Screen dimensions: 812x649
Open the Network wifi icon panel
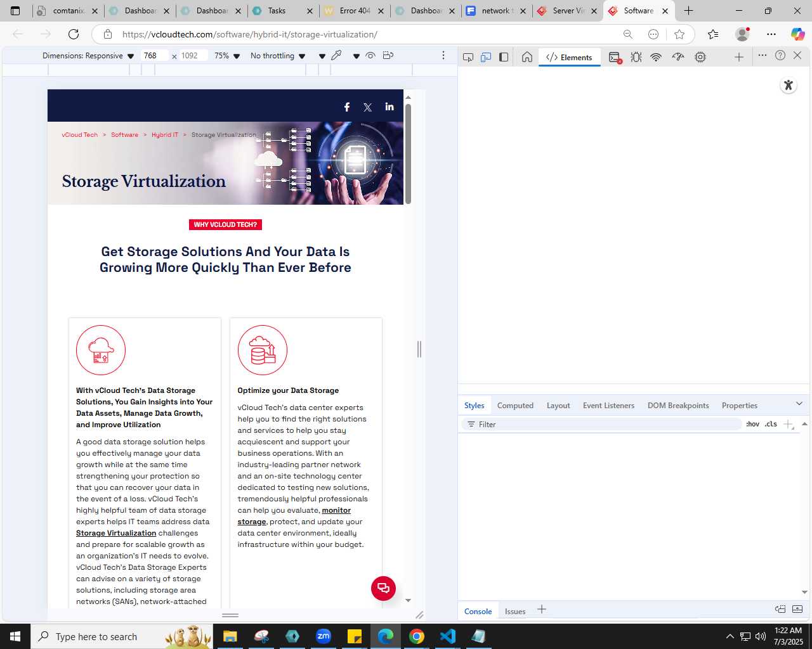click(x=657, y=57)
